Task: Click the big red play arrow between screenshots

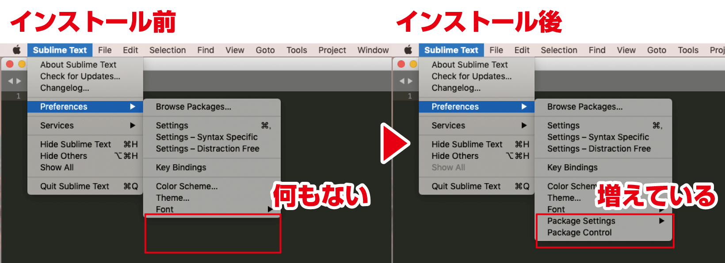Action: pyautogui.click(x=394, y=143)
